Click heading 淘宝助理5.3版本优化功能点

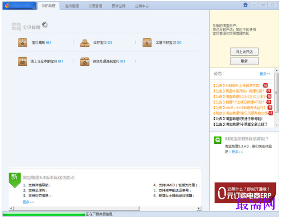pyautogui.click(x=48, y=178)
